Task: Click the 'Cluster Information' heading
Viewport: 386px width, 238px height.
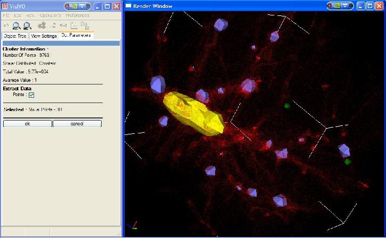Action: pos(24,49)
